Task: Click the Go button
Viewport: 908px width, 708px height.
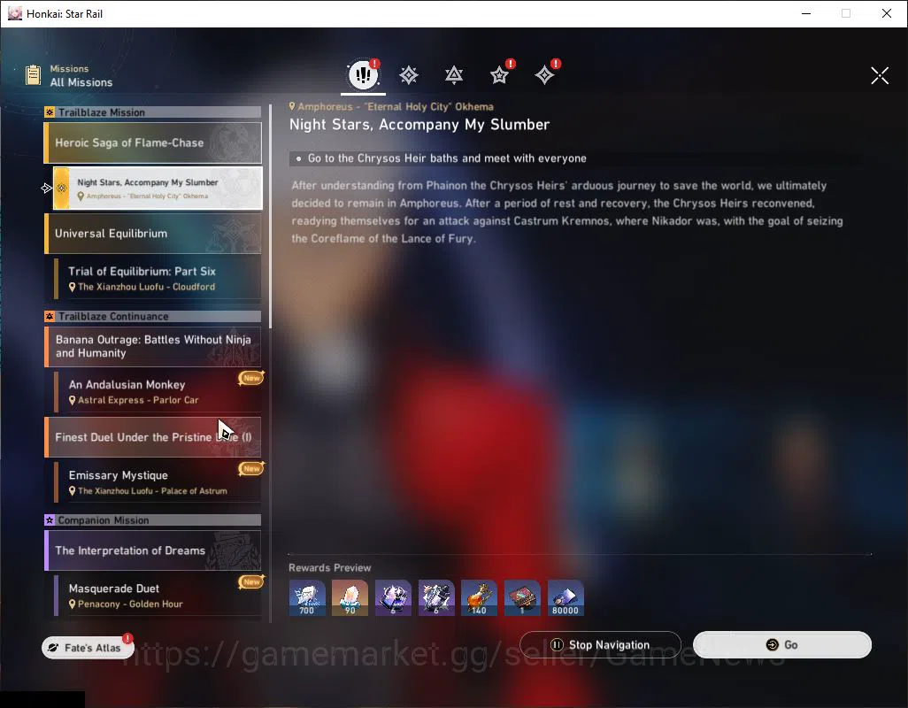Action: pyautogui.click(x=782, y=645)
